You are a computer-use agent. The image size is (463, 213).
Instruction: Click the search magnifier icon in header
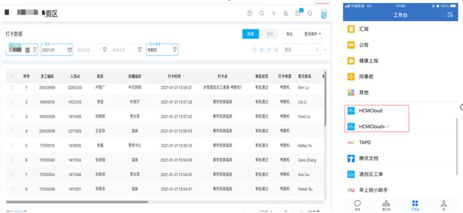(x=262, y=13)
